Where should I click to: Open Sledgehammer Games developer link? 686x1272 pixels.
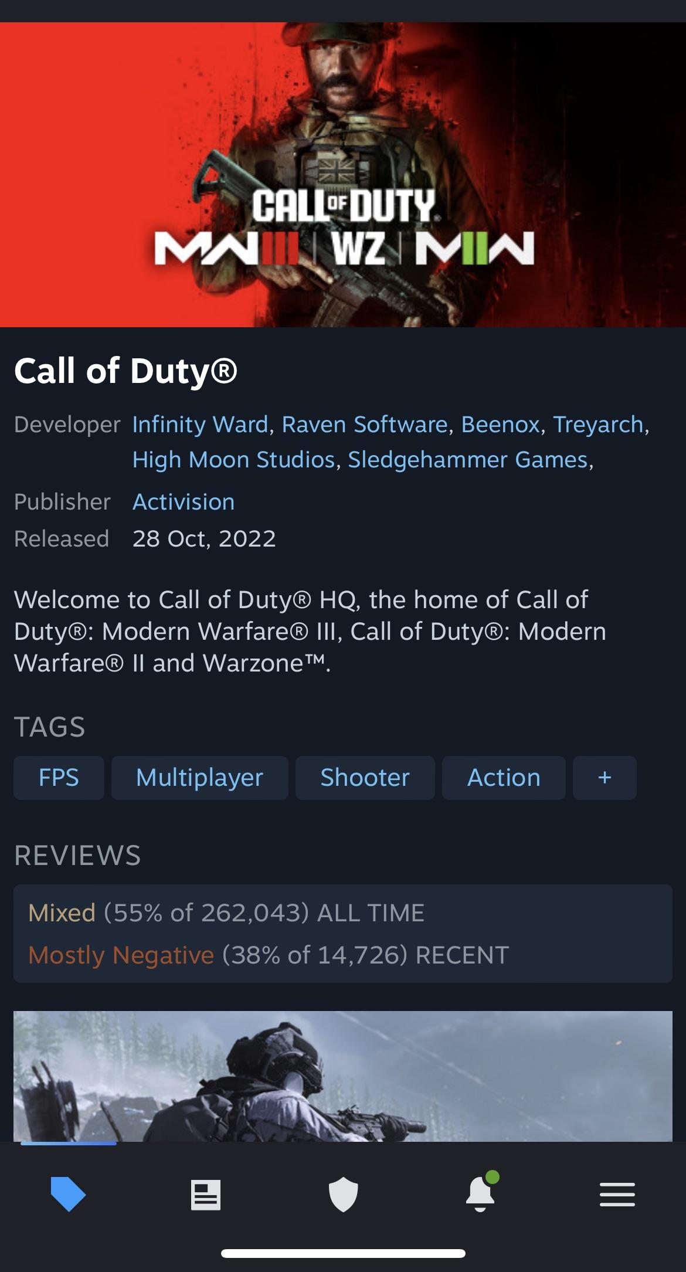point(468,460)
